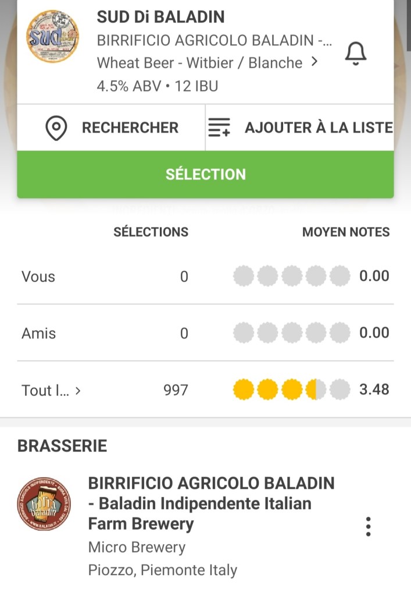The height and width of the screenshot is (596, 411).
Task: Expand the Wheat Beer Witbier style chevron
Action: pos(314,62)
